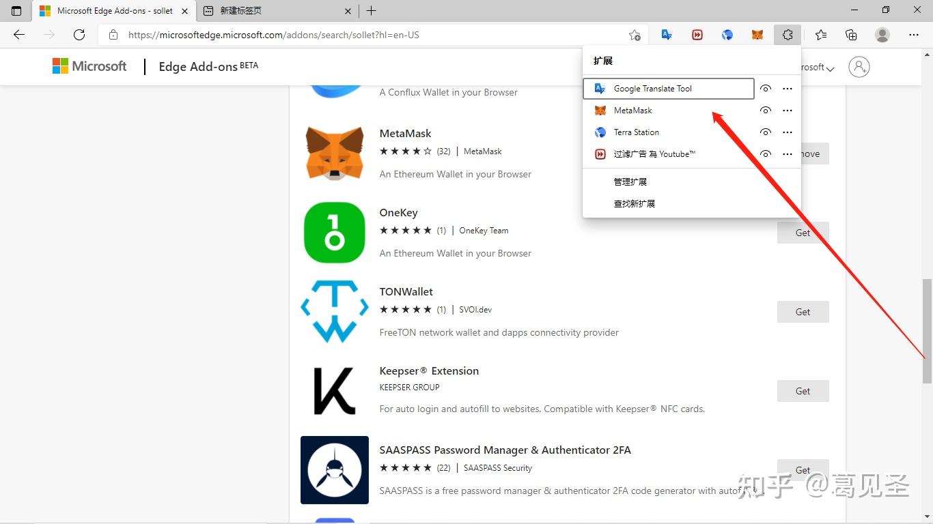Open MetaMask listing title

click(x=405, y=134)
